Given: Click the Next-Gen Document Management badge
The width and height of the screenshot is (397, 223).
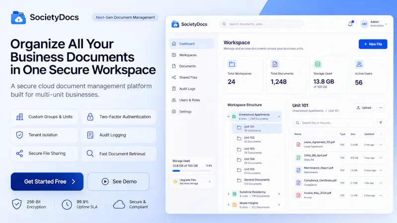Looking at the screenshot, I should pos(126,17).
